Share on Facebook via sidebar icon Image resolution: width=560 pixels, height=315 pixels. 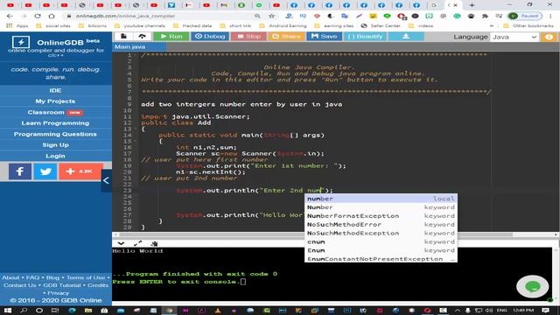point(20,171)
